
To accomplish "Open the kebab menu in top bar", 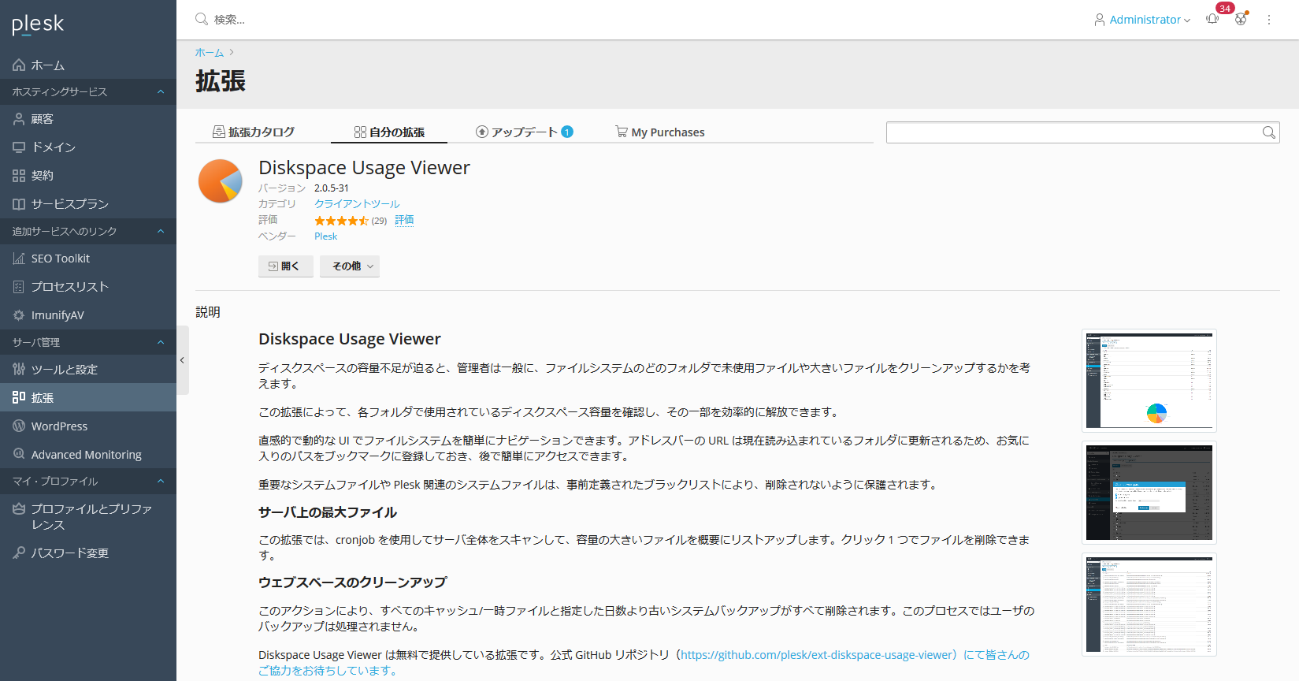I will point(1268,20).
